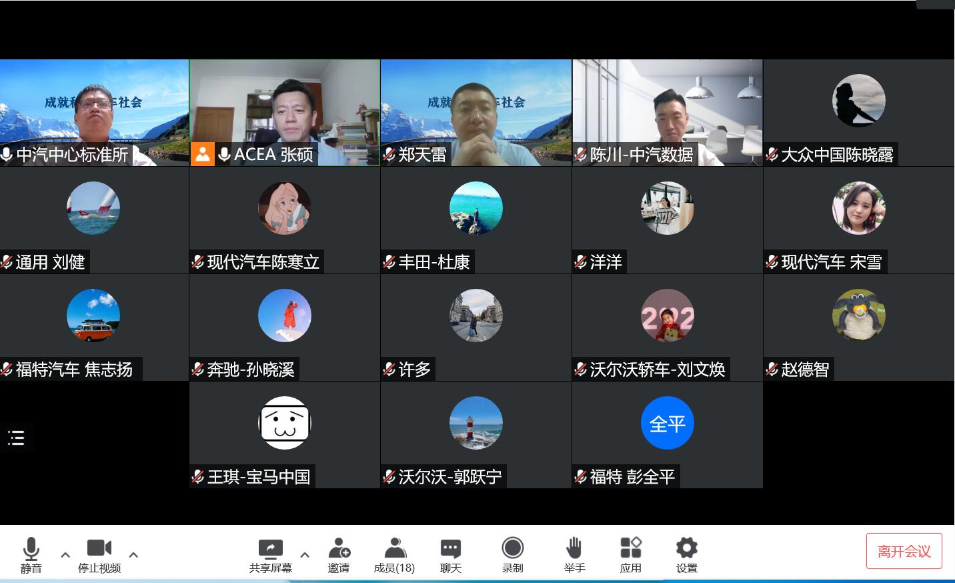Raise hand using 举手 icon
The height and width of the screenshot is (583, 955).
(x=574, y=549)
